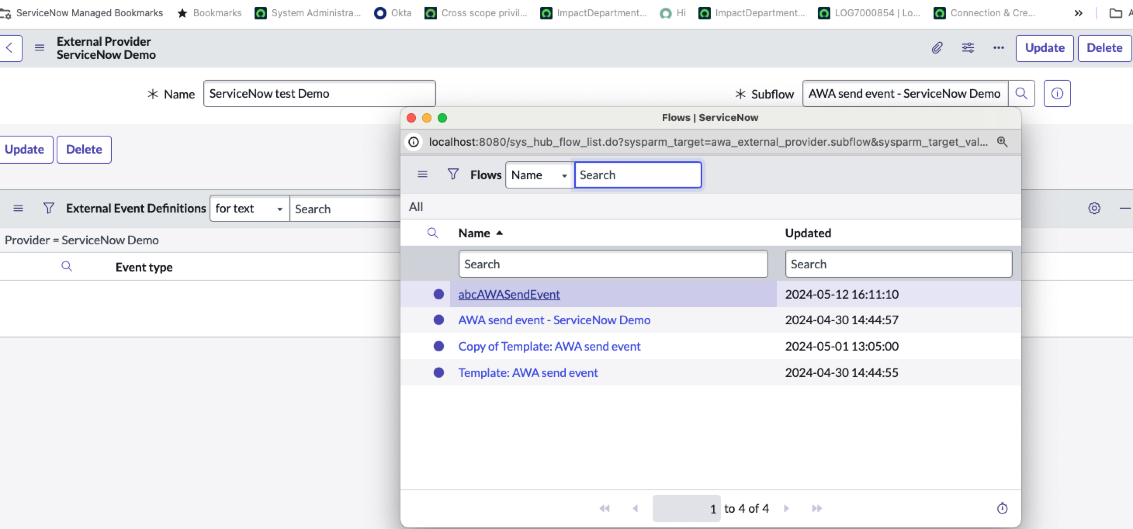This screenshot has height=529, width=1133.
Task: Click zoom magnifier icon in popup address bar
Action: point(1002,142)
